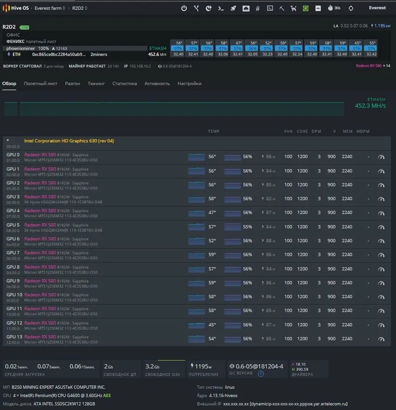Click the ATA INTEL SSDSC2KW12 128GB disk text

(x=64, y=404)
